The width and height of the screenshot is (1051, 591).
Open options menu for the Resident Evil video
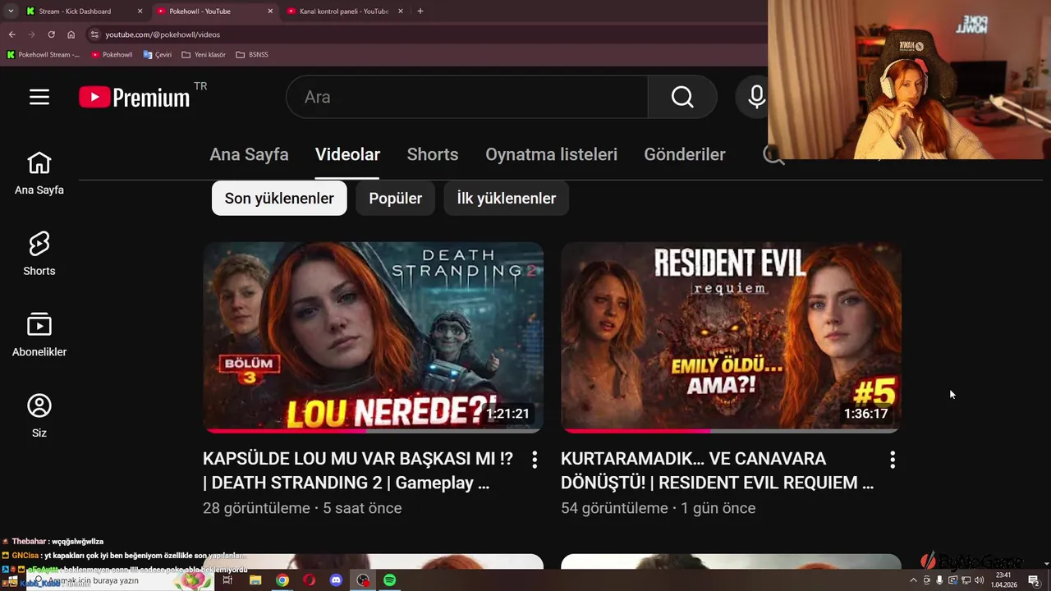[x=893, y=460]
